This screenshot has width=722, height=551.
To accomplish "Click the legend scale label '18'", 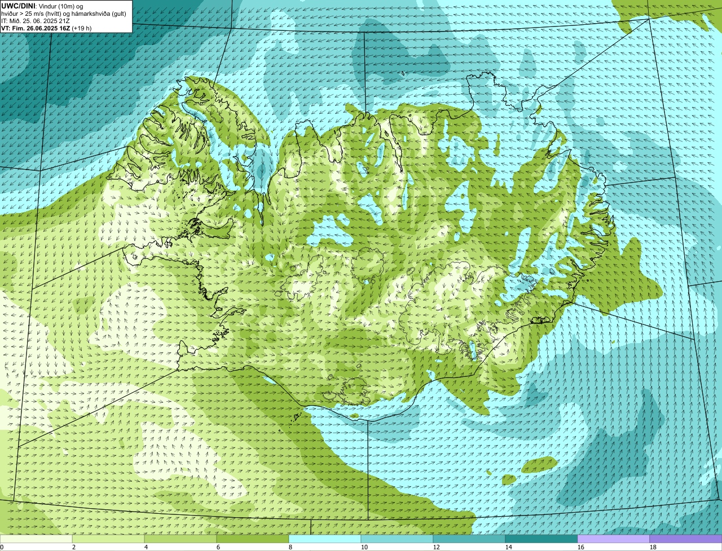I will (653, 547).
